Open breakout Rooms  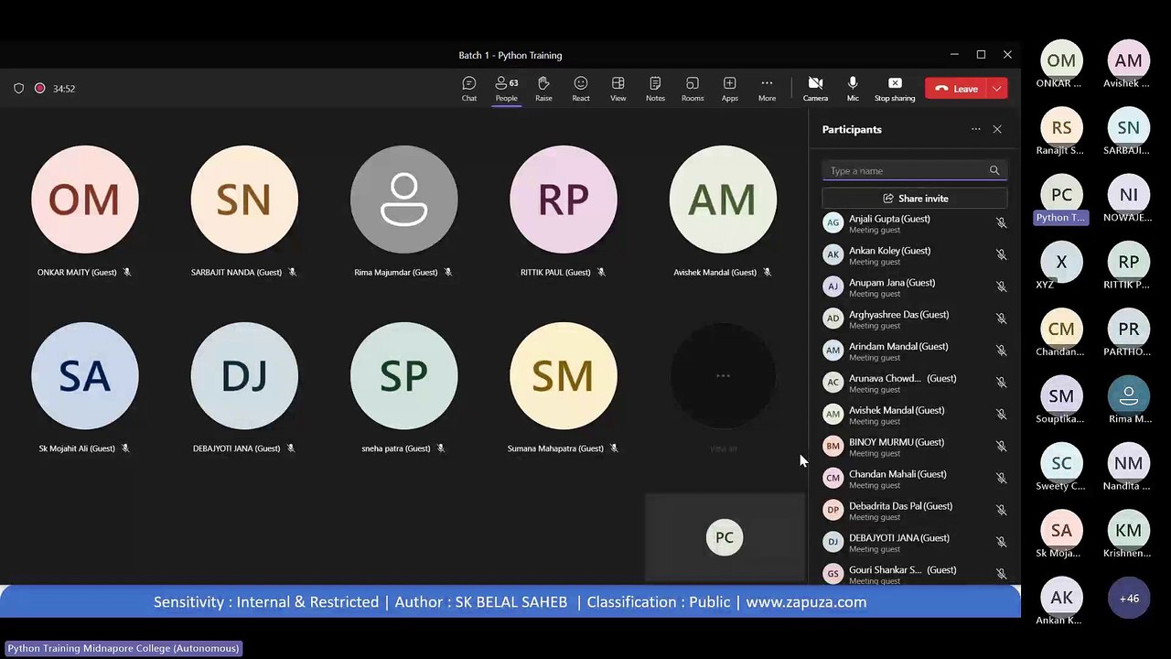693,88
